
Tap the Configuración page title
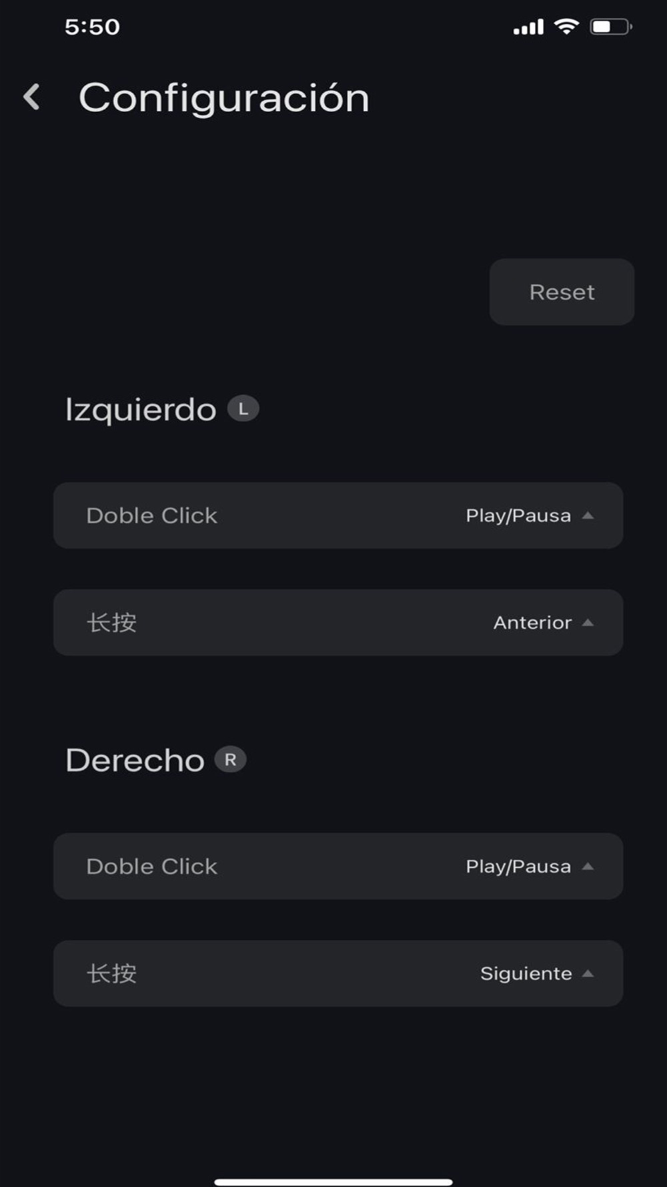click(224, 97)
